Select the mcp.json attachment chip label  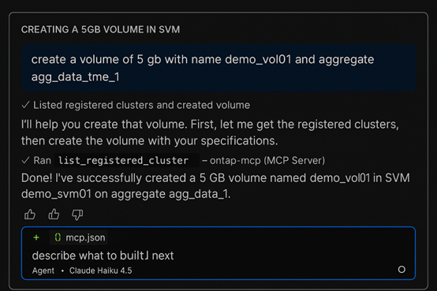[85, 237]
